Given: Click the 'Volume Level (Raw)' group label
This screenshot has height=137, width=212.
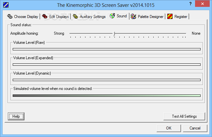Looking at the screenshot, I should click(x=29, y=43).
